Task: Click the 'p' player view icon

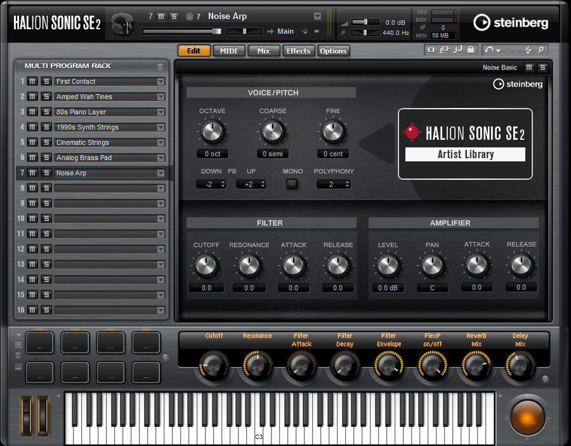Action: click(x=541, y=50)
